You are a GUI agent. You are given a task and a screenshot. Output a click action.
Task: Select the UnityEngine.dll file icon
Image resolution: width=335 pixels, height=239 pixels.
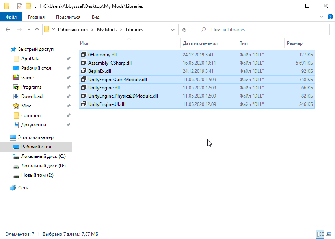84,87
